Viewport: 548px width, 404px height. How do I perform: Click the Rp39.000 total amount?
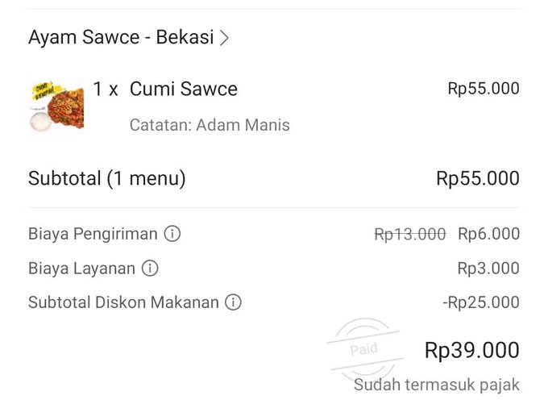[472, 351]
